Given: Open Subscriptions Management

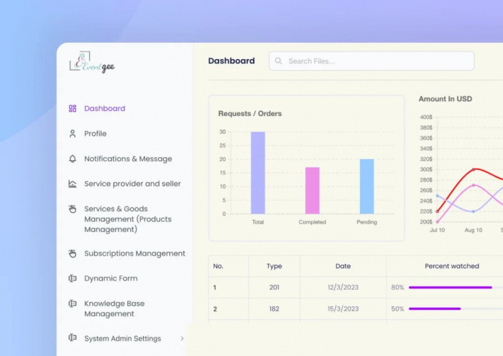Looking at the screenshot, I should coord(134,253).
